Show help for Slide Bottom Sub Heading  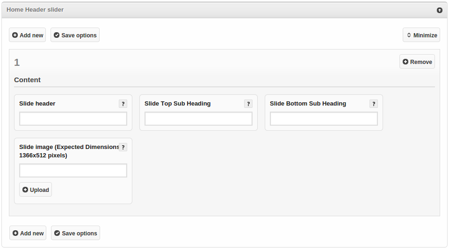374,104
